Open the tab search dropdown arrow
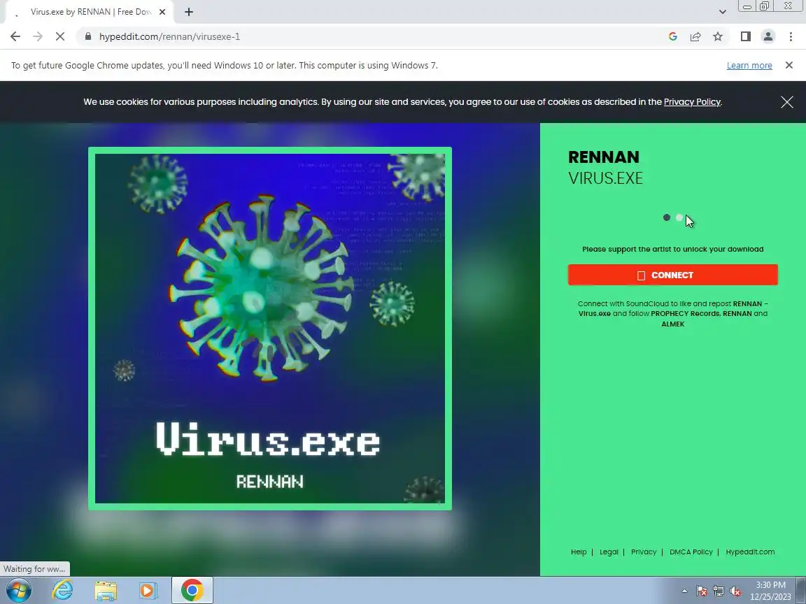The width and height of the screenshot is (806, 604). click(722, 12)
